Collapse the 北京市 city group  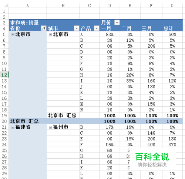click(50, 35)
